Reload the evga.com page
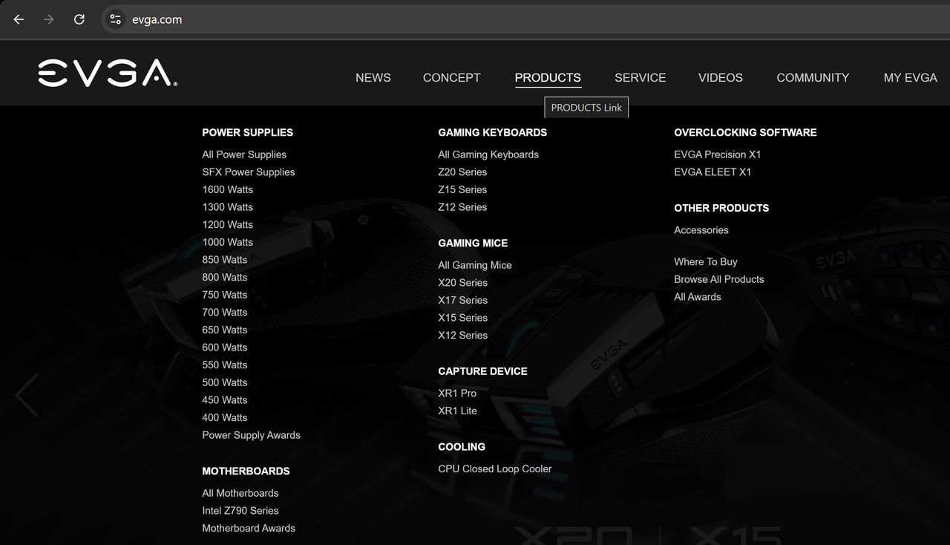This screenshot has height=545, width=950. tap(79, 19)
